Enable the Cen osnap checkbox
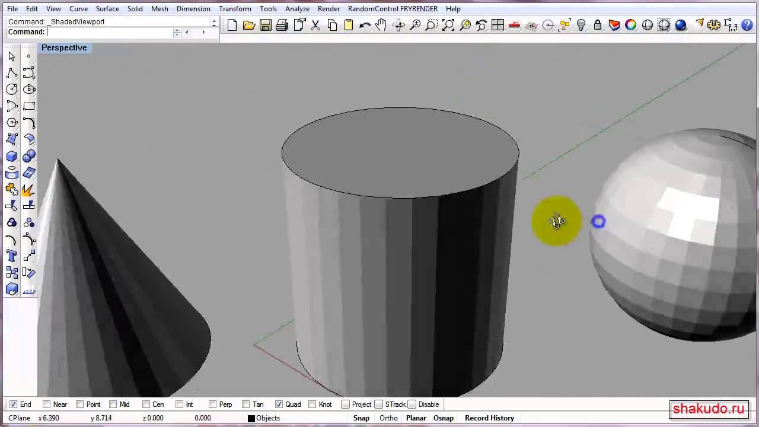Image resolution: width=759 pixels, height=427 pixels. click(146, 404)
